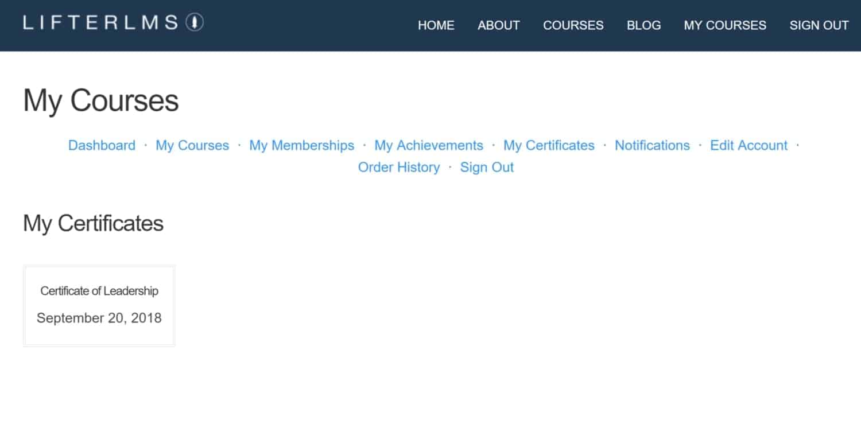The height and width of the screenshot is (447, 861).
Task: Go to the ABOUT page
Action: [499, 25]
